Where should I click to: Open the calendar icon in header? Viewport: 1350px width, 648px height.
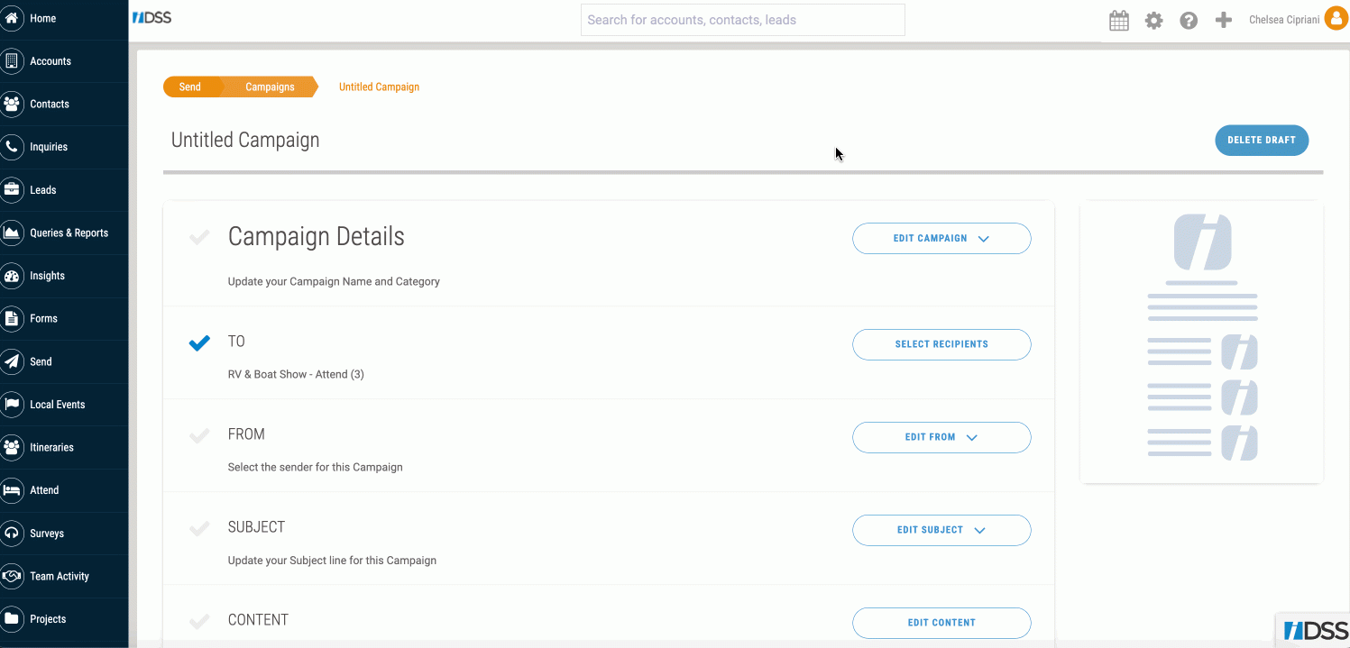pos(1119,21)
